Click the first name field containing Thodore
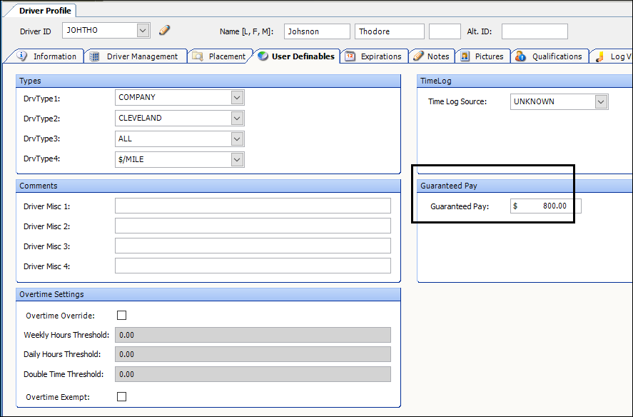Image resolution: width=633 pixels, height=417 pixels. pyautogui.click(x=390, y=31)
